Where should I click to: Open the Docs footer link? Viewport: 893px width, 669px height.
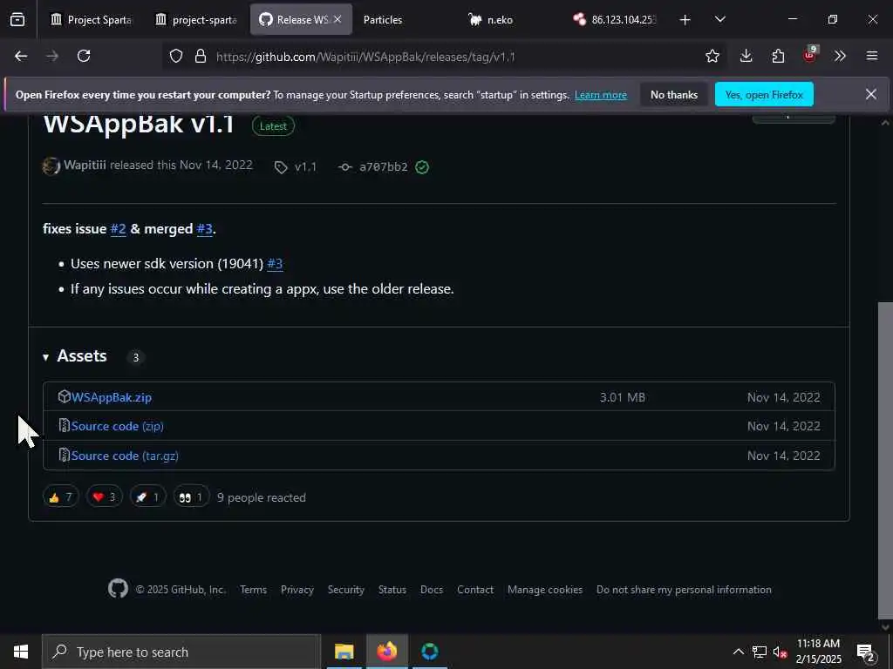431,590
